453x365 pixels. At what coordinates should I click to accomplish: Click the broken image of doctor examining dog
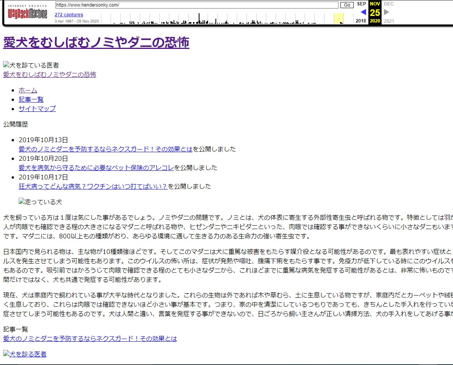(31, 65)
